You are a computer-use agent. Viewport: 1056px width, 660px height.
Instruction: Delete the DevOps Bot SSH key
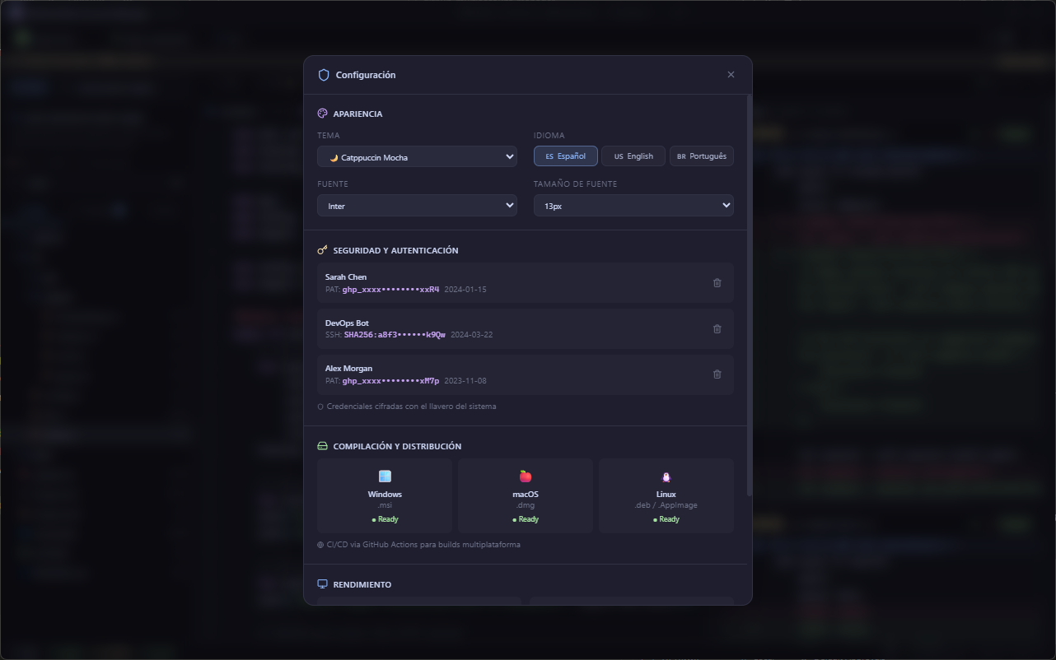pos(717,328)
